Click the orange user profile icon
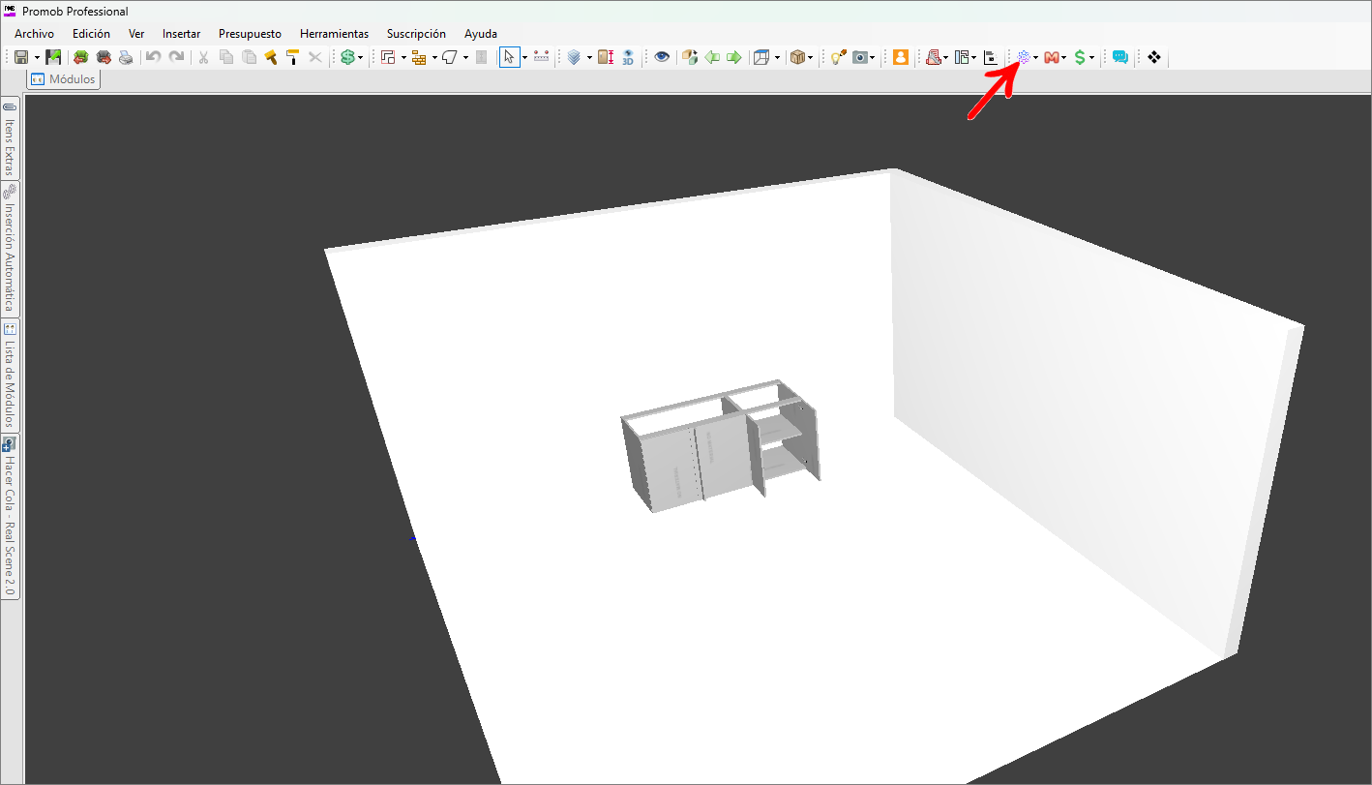 pos(901,58)
